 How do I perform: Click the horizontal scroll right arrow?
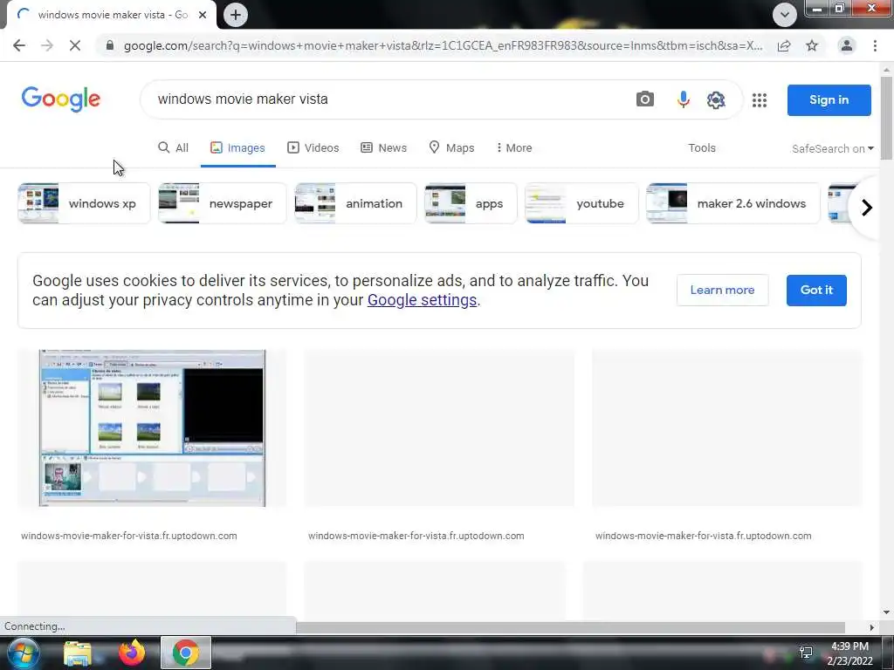(x=871, y=627)
